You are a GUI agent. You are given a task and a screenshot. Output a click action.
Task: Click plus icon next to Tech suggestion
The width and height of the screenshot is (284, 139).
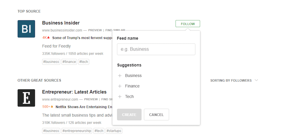coord(120,97)
